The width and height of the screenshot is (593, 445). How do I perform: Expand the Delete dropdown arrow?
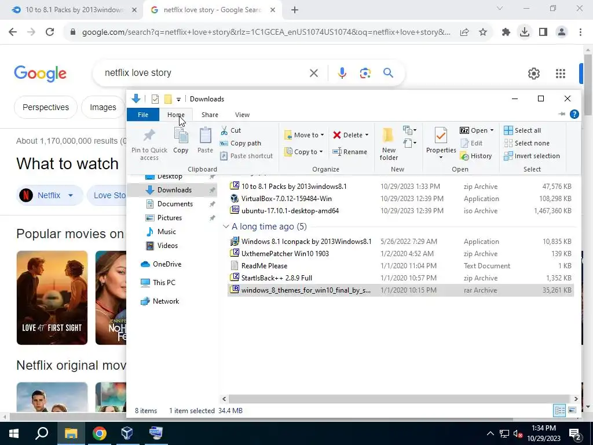(x=367, y=135)
